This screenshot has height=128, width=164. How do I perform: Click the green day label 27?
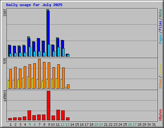tap(135, 124)
